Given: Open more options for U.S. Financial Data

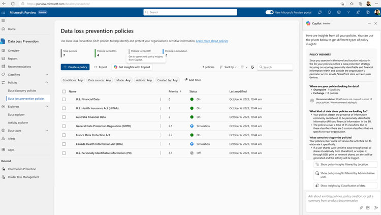Looking at the screenshot, I should click(x=161, y=99).
